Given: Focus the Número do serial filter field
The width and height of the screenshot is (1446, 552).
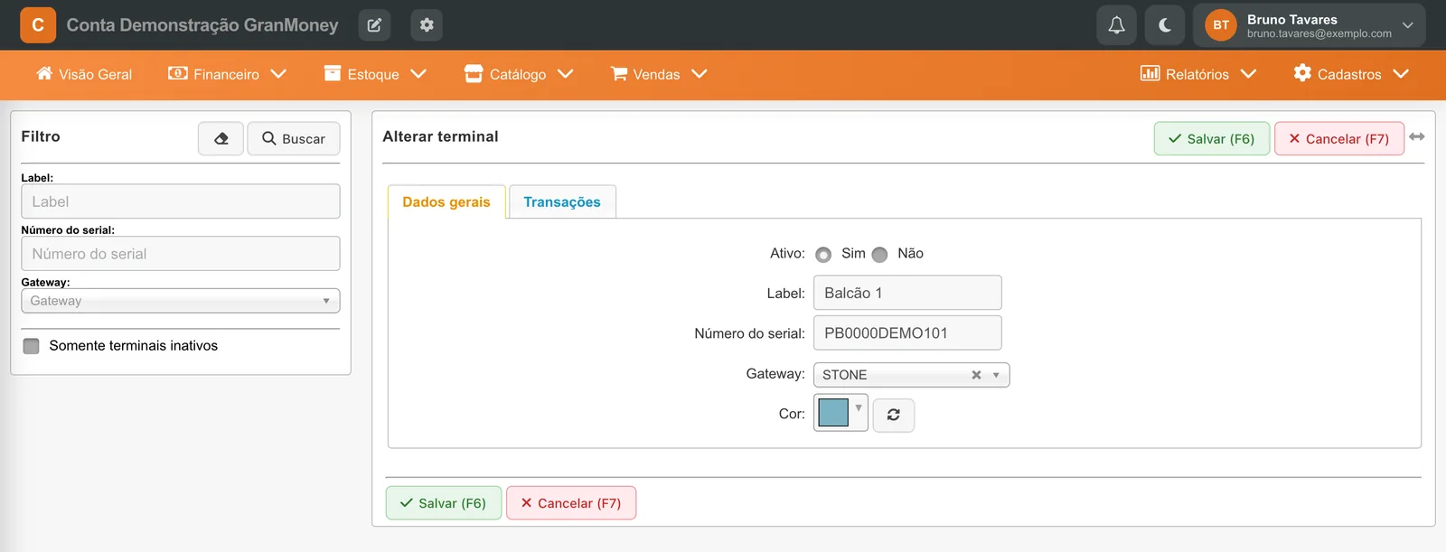Looking at the screenshot, I should [x=181, y=254].
